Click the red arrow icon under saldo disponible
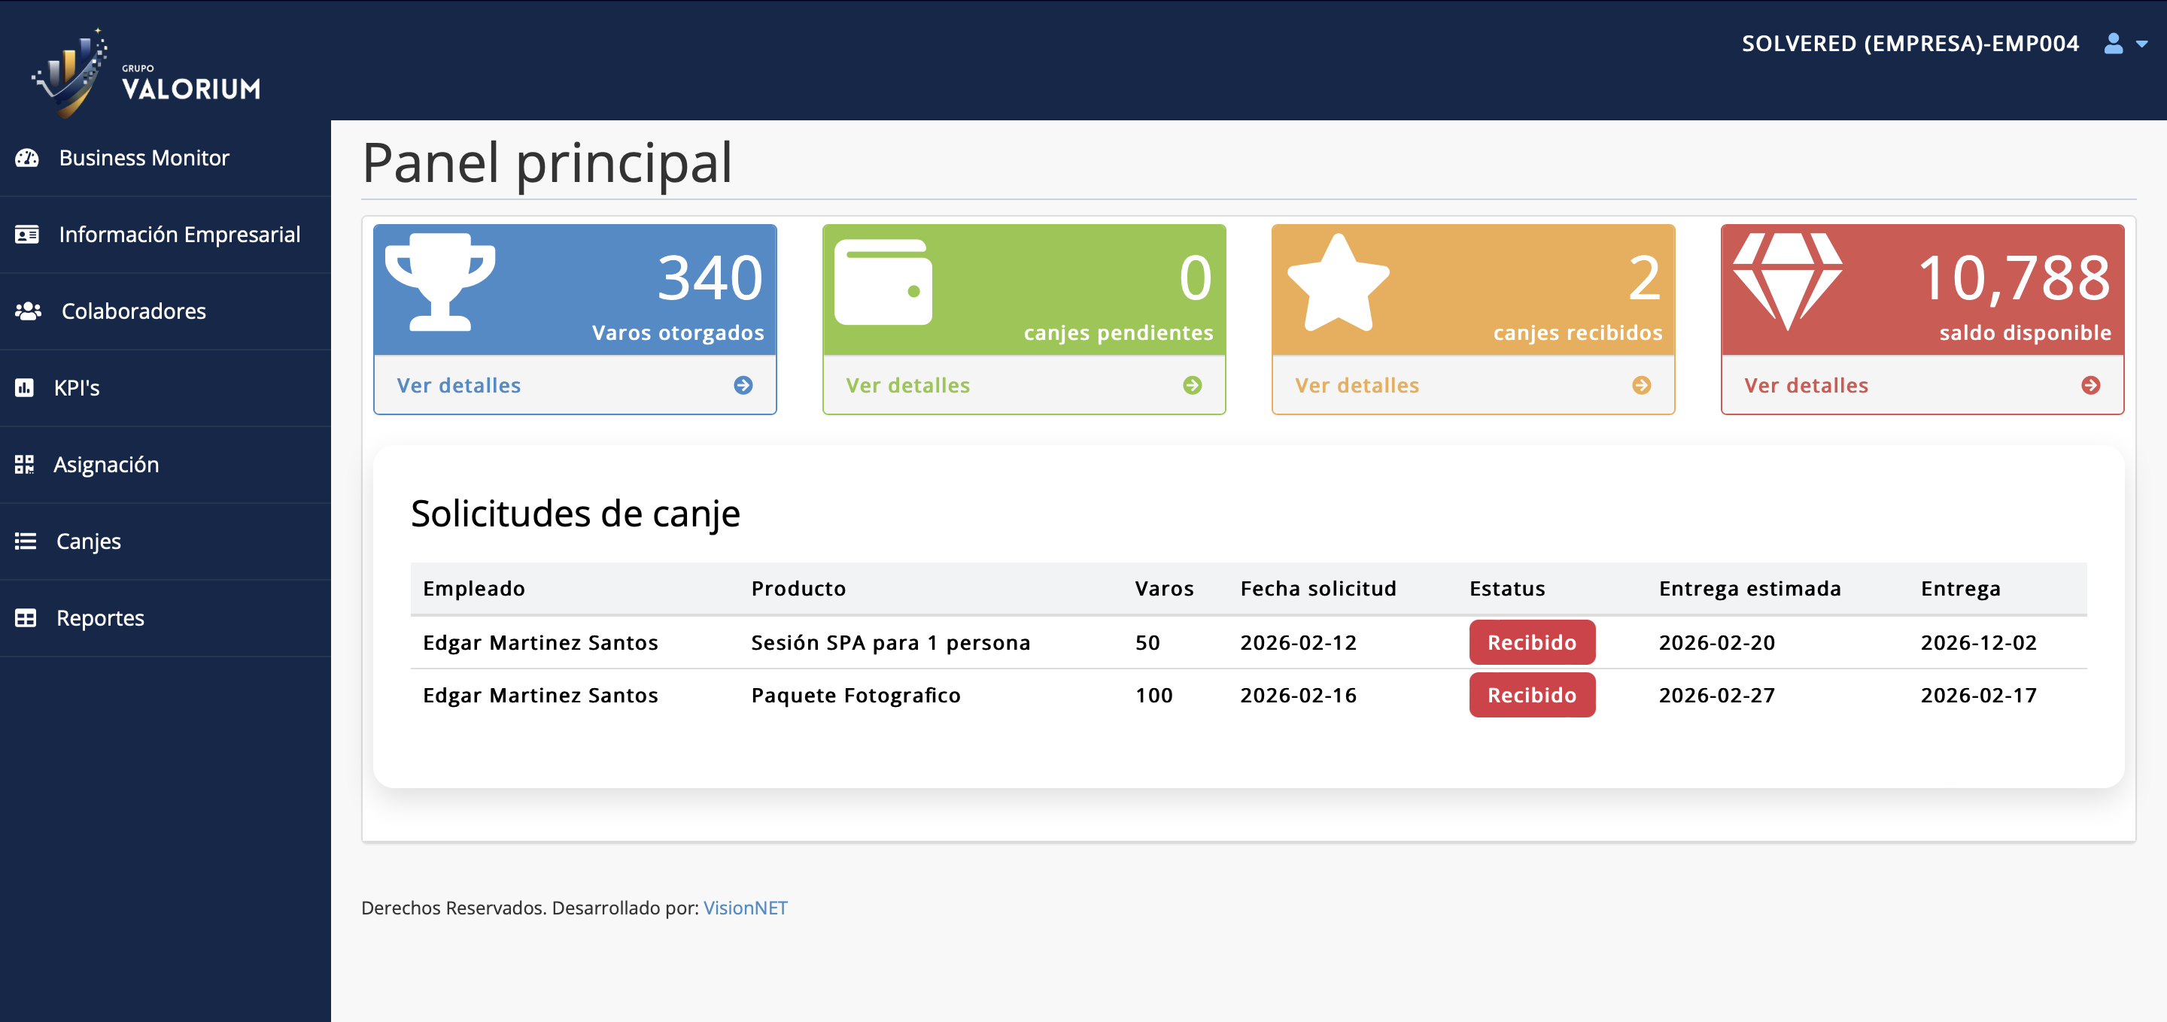 pos(2090,385)
